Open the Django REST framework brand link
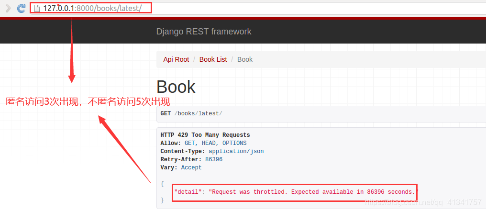 pos(204,32)
